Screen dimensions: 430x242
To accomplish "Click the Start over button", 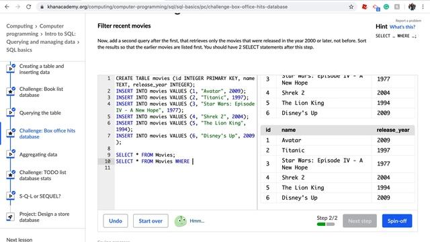I will (150, 221).
